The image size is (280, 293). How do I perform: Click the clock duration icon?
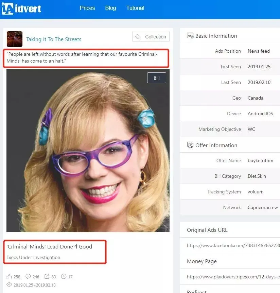[x=64, y=276]
